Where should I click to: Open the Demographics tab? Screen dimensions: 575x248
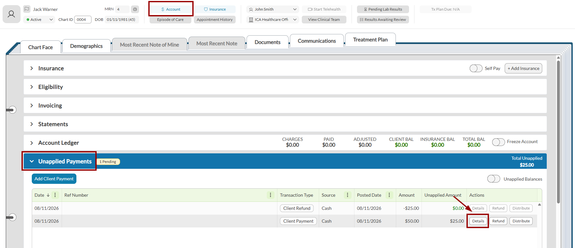pyautogui.click(x=86, y=46)
